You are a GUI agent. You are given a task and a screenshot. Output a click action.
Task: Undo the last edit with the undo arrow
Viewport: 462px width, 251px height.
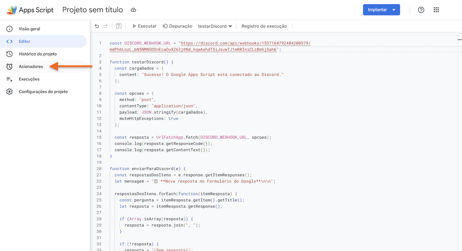(97, 26)
